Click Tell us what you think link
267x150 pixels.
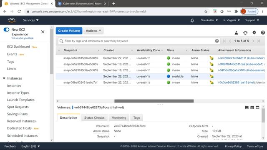[23, 38]
